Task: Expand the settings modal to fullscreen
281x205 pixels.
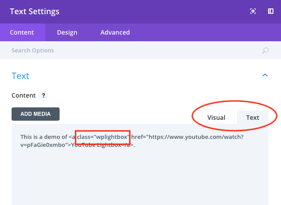Action: pyautogui.click(x=253, y=12)
